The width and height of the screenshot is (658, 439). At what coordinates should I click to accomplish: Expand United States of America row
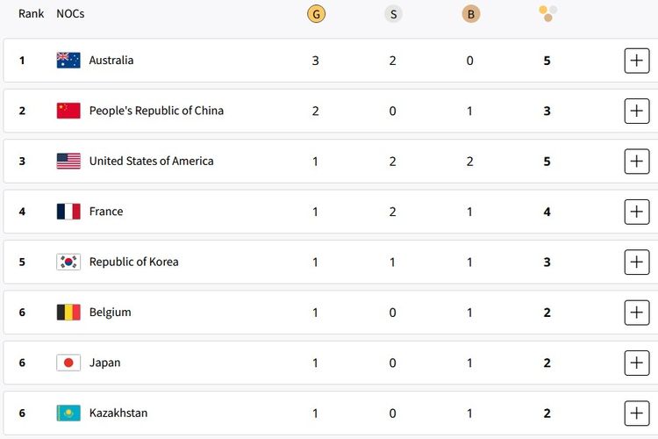(x=636, y=162)
